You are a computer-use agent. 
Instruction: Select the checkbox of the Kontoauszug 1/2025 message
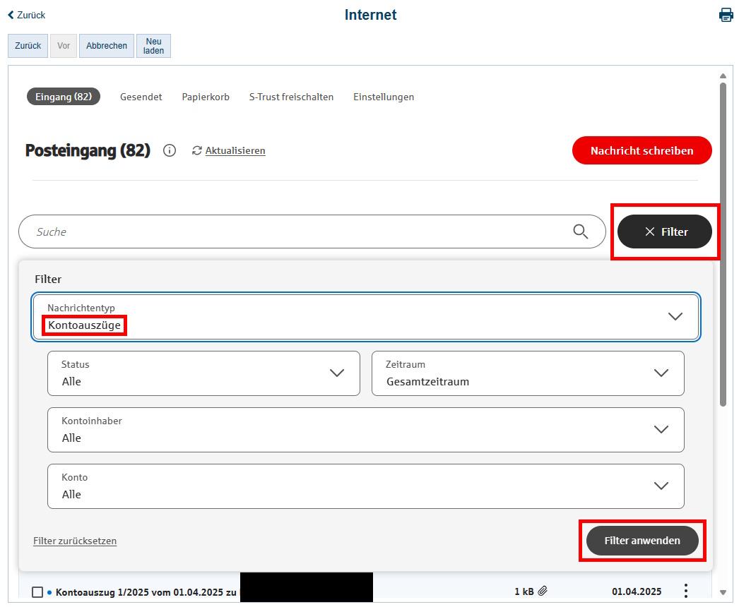pos(39,591)
